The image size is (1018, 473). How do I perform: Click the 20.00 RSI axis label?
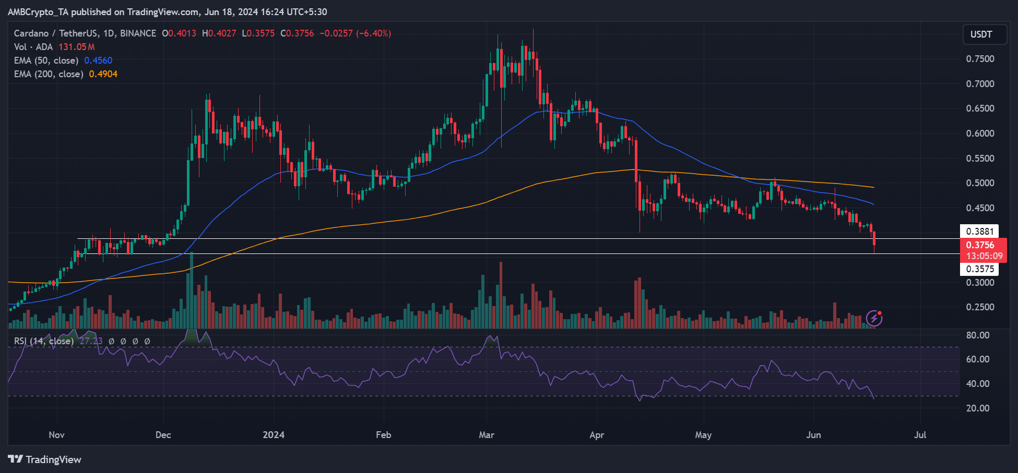tap(978, 408)
